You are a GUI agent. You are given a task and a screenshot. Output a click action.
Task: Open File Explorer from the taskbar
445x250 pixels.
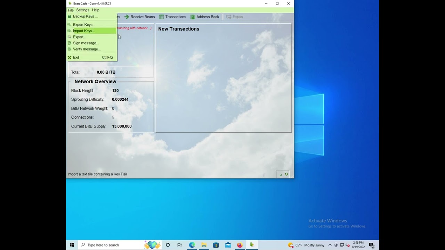[204, 245]
